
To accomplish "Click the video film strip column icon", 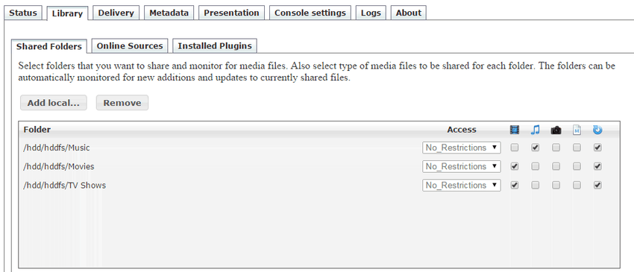I will (x=515, y=130).
